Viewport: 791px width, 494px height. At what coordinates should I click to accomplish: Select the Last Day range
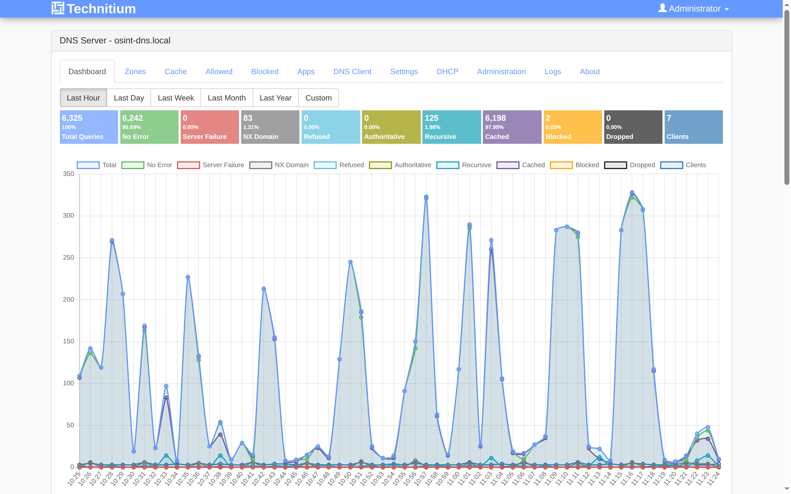pos(129,98)
